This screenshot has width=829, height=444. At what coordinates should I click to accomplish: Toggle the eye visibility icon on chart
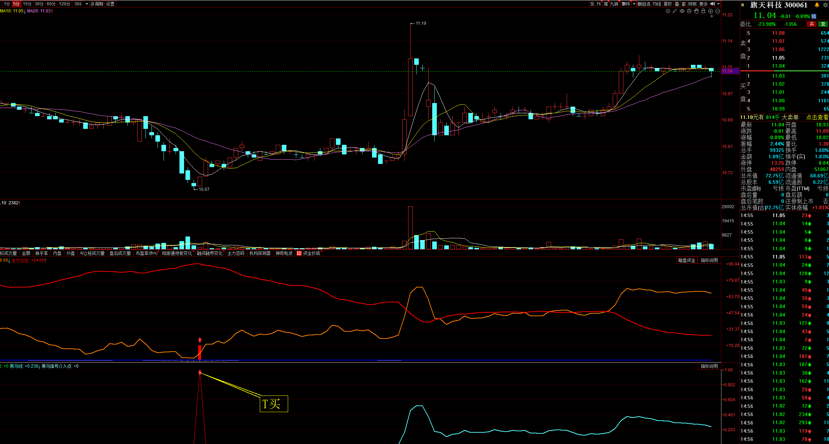tap(682, 11)
